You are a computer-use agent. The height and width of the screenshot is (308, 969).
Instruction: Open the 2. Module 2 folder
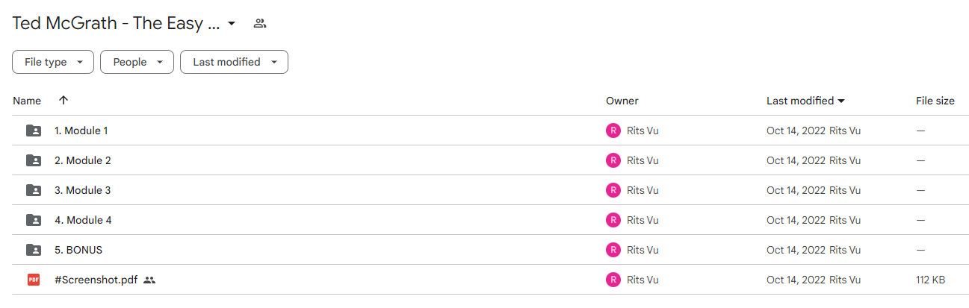[x=83, y=160]
